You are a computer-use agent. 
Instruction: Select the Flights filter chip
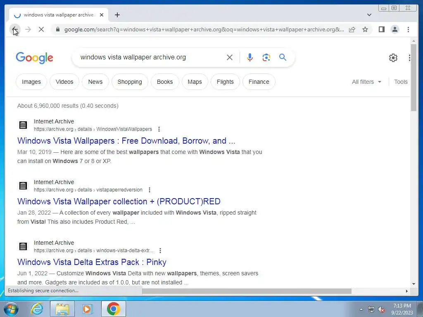[225, 82]
